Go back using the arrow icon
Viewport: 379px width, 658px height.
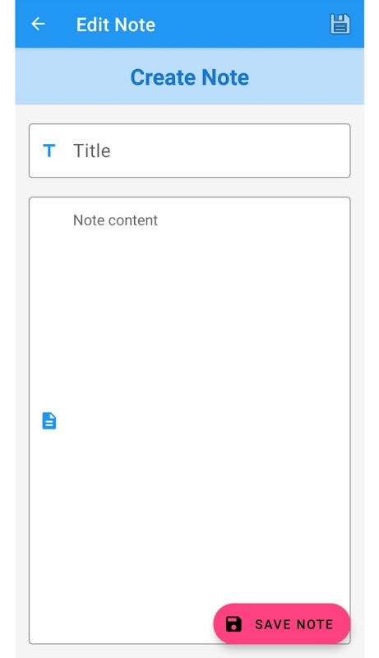pos(38,24)
